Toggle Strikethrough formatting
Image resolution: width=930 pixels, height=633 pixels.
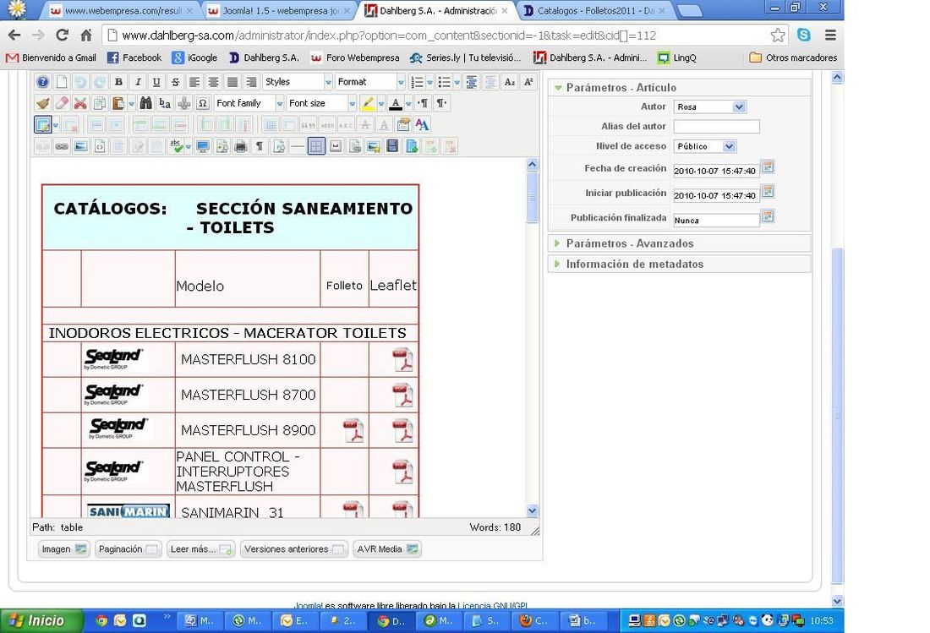[176, 82]
